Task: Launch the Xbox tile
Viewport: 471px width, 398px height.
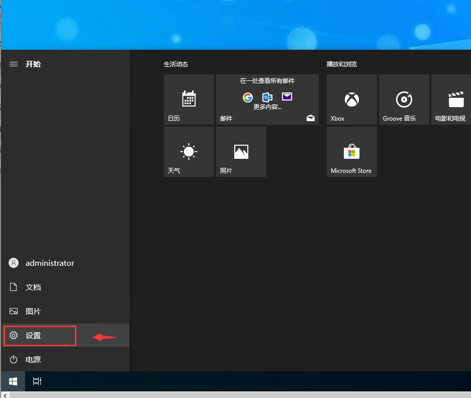Action: click(351, 99)
